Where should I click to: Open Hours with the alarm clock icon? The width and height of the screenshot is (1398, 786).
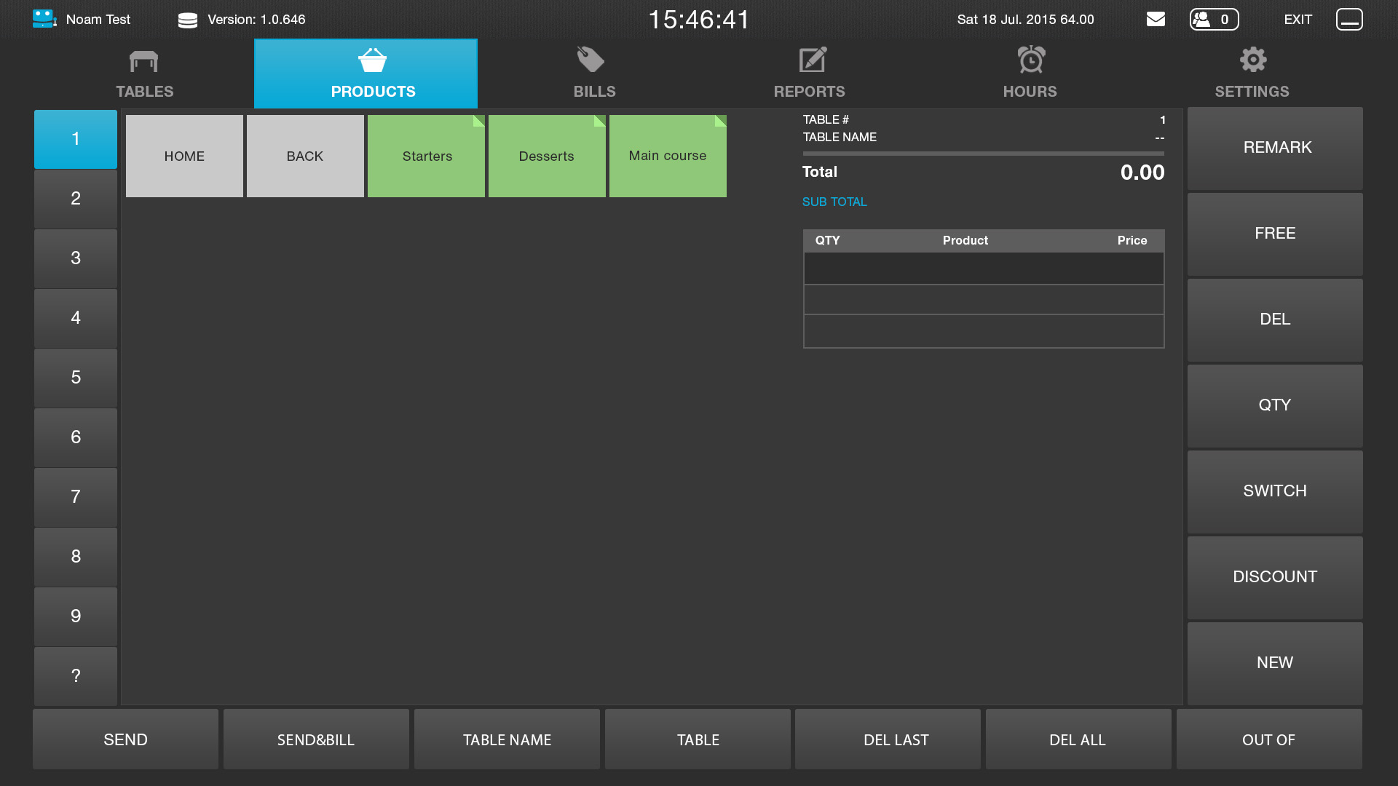[x=1031, y=60]
